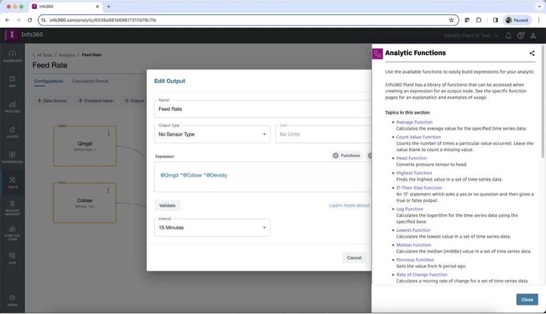Add an Output node
Screen dimensions: 546x314
click(x=134, y=100)
